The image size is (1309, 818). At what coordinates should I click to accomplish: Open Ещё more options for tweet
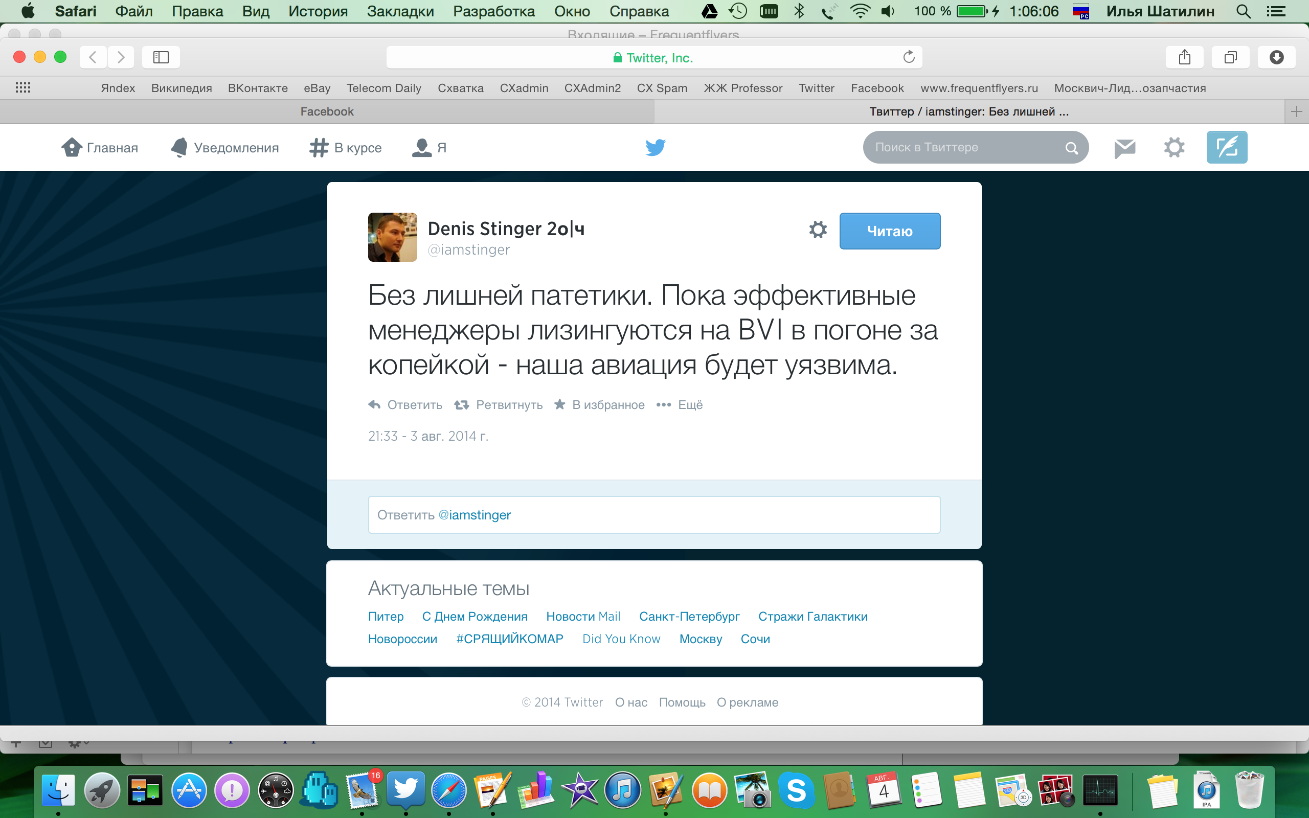click(x=680, y=405)
